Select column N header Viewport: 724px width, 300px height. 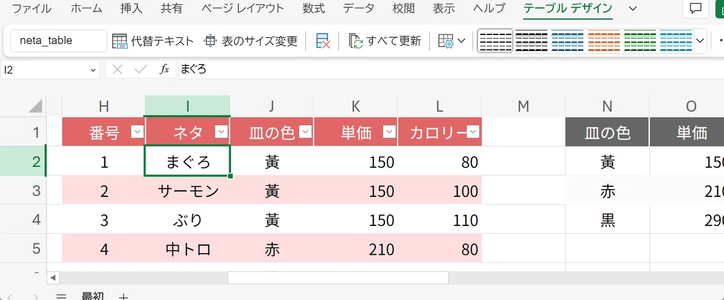pyautogui.click(x=607, y=106)
